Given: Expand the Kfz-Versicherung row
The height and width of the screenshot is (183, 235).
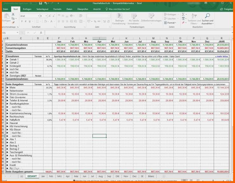Looking at the screenshot, I should pyautogui.click(x=7, y=126).
